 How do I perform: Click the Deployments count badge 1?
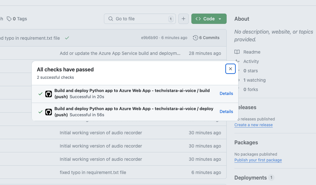pos(271,178)
